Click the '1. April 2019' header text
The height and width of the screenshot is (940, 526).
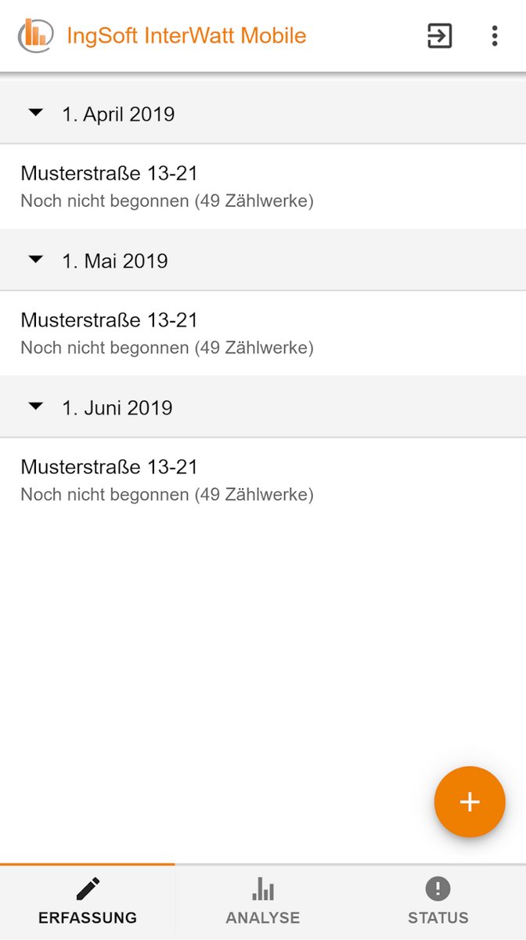[118, 114]
